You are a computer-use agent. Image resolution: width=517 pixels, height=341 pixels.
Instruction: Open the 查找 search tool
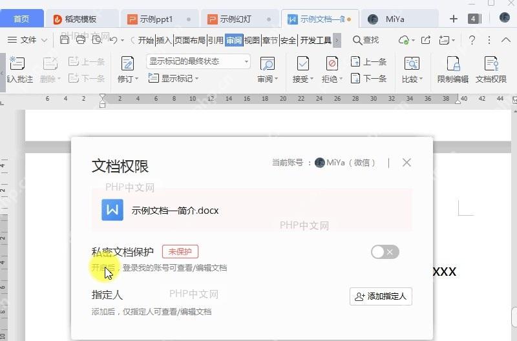coord(366,40)
